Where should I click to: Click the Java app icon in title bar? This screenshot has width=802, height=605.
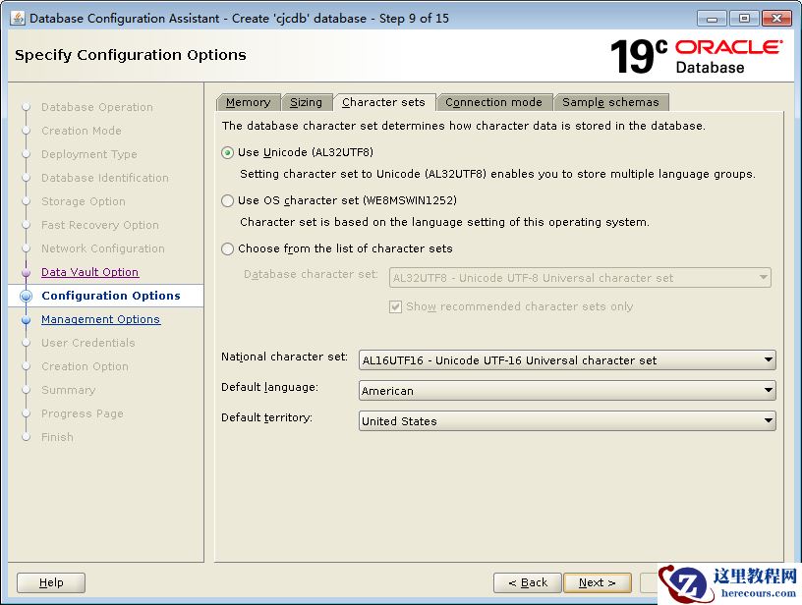pos(18,18)
